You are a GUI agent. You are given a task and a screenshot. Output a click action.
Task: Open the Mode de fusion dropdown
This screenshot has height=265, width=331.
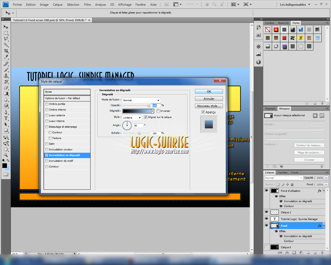pyautogui.click(x=141, y=100)
